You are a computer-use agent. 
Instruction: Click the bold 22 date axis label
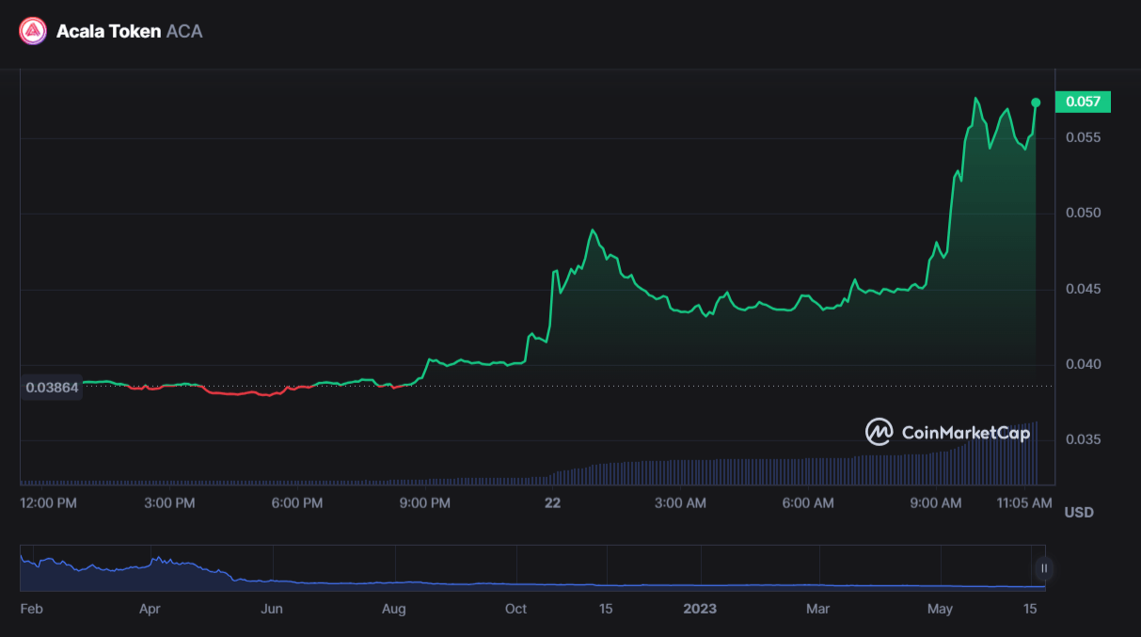[x=552, y=503]
